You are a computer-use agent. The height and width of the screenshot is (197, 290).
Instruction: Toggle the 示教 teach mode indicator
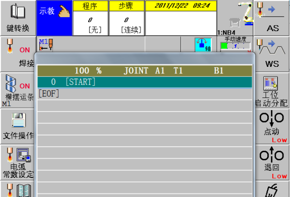coord(54,18)
